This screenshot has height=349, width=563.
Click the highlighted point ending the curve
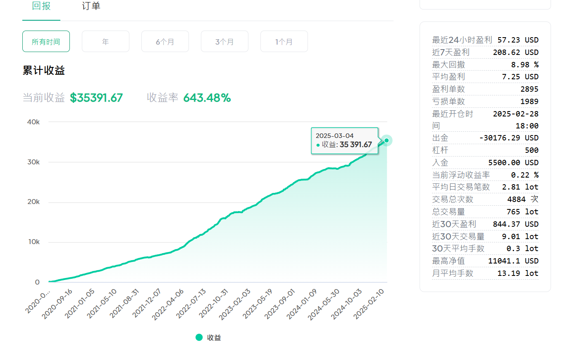click(x=386, y=141)
